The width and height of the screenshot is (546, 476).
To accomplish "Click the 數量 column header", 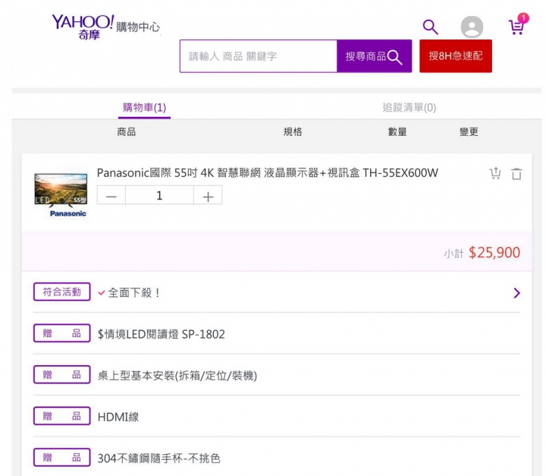I will 397,132.
